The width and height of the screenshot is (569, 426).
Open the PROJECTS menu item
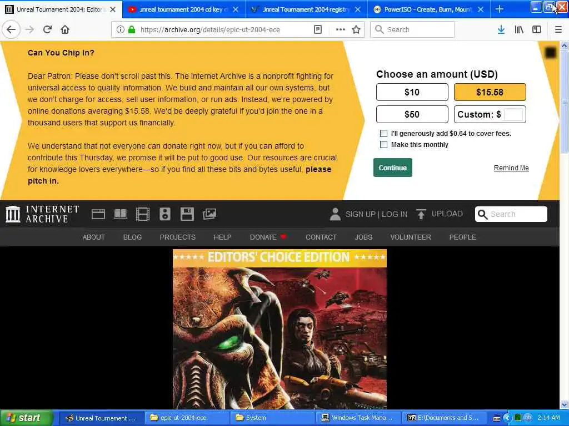tap(177, 237)
